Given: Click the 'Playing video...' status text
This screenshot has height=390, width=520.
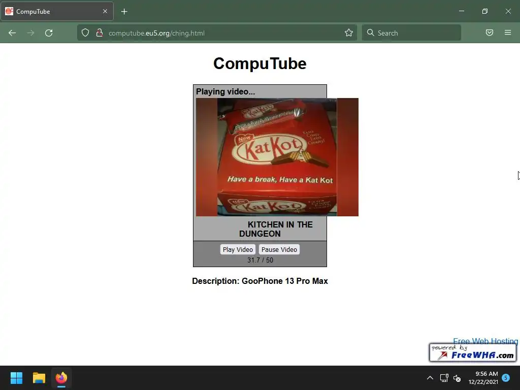Looking at the screenshot, I should (x=225, y=91).
